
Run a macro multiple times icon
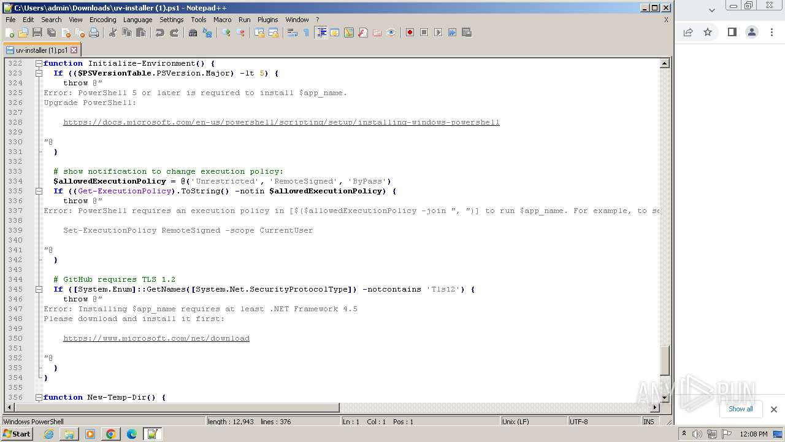coord(452,33)
